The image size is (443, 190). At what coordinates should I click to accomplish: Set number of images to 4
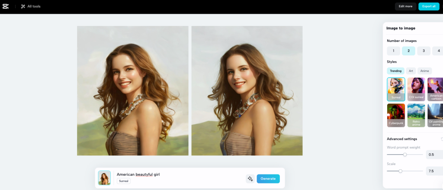pyautogui.click(x=438, y=51)
